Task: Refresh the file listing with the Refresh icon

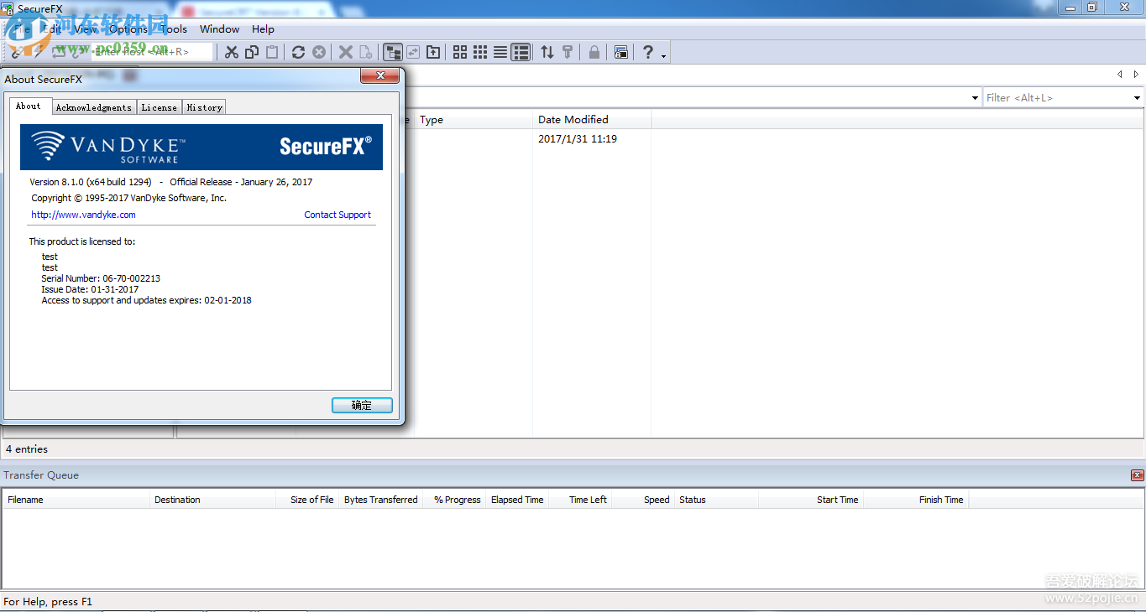Action: pos(298,52)
